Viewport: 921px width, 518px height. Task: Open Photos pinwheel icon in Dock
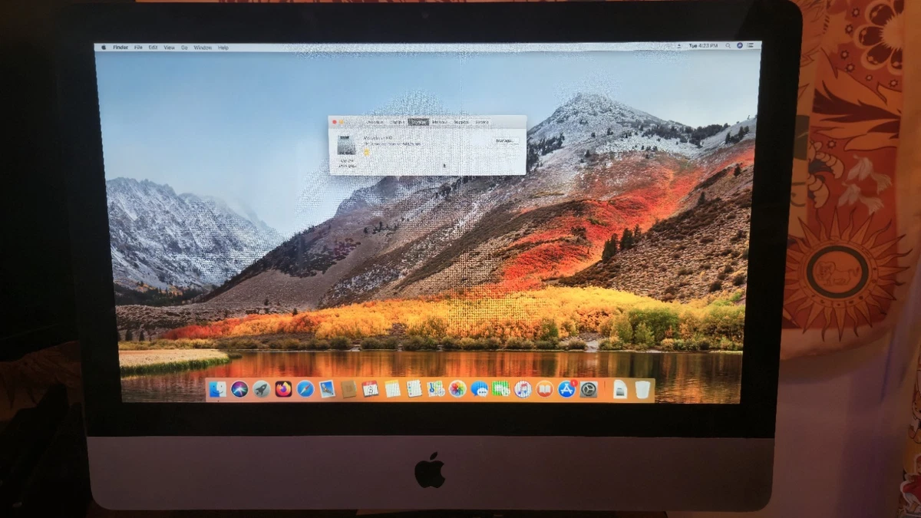(x=457, y=389)
